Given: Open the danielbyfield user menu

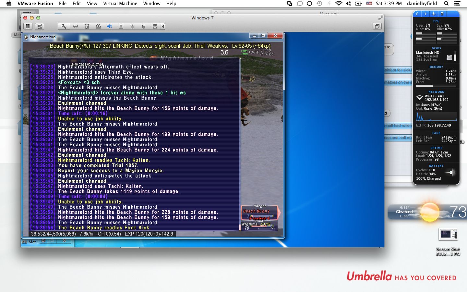Looking at the screenshot, I should [422, 4].
